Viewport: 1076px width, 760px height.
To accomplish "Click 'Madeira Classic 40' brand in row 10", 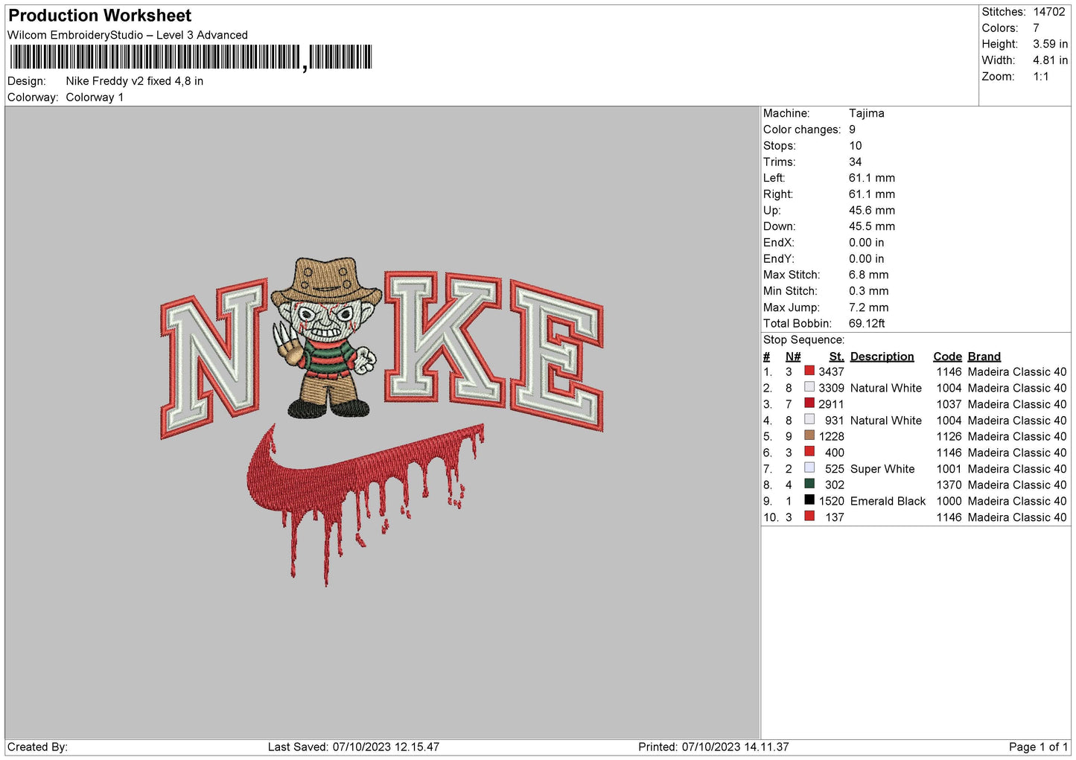I will (1017, 517).
